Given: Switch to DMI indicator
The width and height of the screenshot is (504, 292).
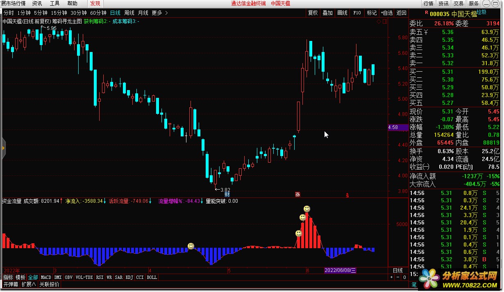Looking at the screenshot, I should 58,277.
